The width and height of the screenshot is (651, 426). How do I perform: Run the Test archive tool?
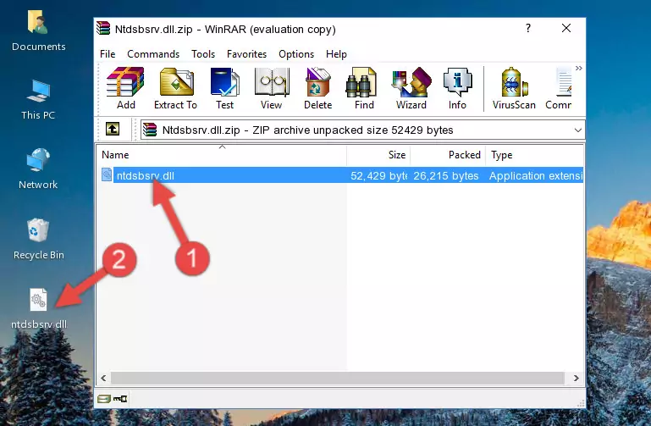click(x=224, y=88)
